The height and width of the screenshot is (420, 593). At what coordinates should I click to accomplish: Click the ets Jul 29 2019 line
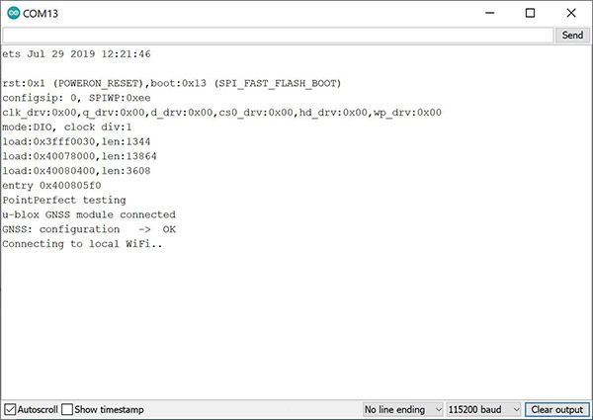pyautogui.click(x=76, y=54)
